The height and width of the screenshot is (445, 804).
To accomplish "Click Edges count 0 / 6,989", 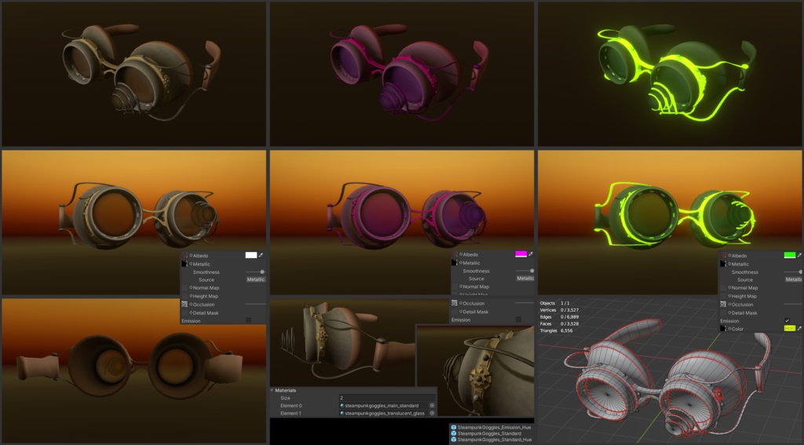I will tap(570, 317).
